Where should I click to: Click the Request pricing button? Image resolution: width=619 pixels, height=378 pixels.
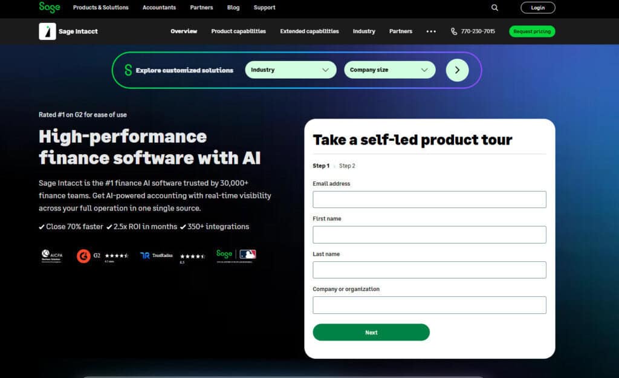pos(531,31)
